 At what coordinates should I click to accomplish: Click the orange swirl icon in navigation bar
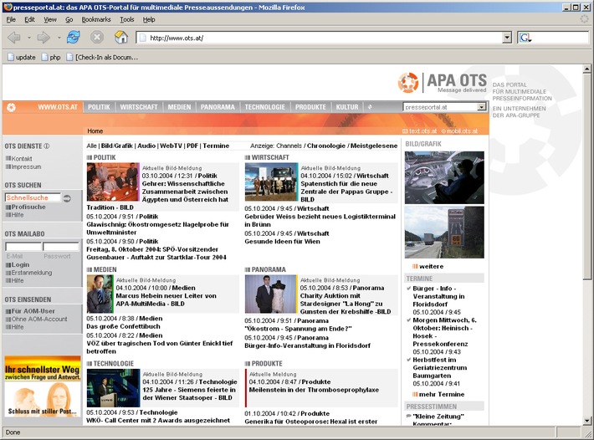(12, 107)
